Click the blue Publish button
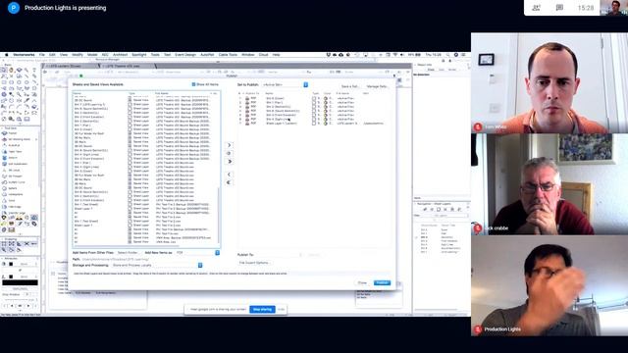Viewport: 628px width, 353px height. coord(382,282)
